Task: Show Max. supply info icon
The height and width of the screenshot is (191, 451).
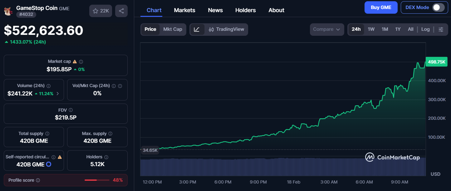Action: 110,133
